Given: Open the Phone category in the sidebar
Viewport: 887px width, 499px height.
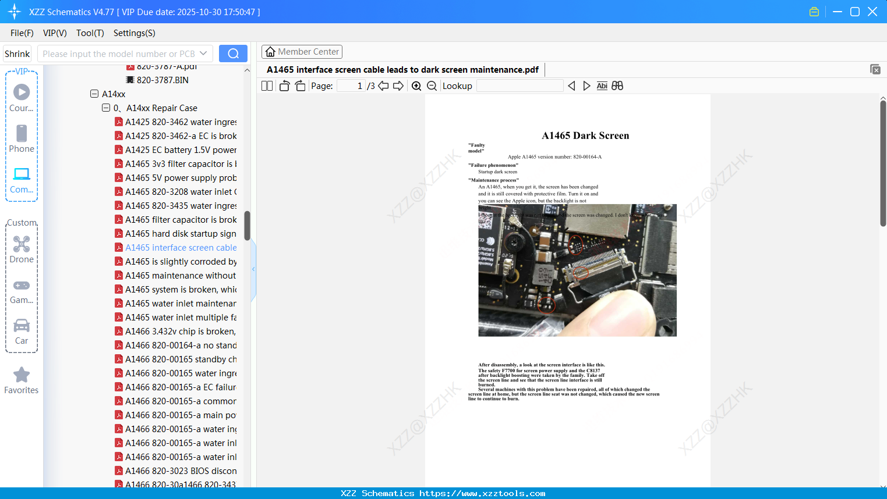Looking at the screenshot, I should tap(22, 138).
